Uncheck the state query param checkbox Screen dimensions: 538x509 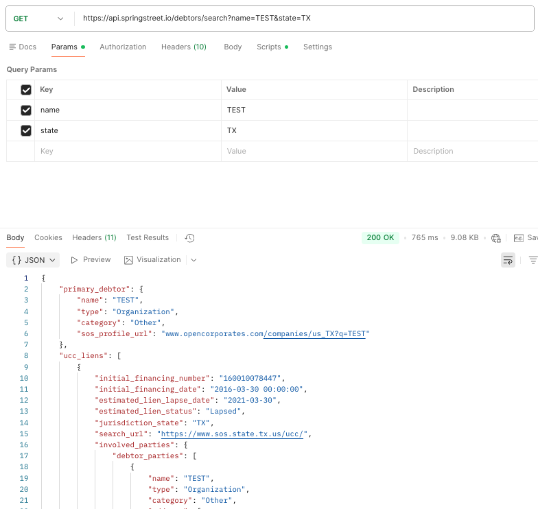(26, 130)
